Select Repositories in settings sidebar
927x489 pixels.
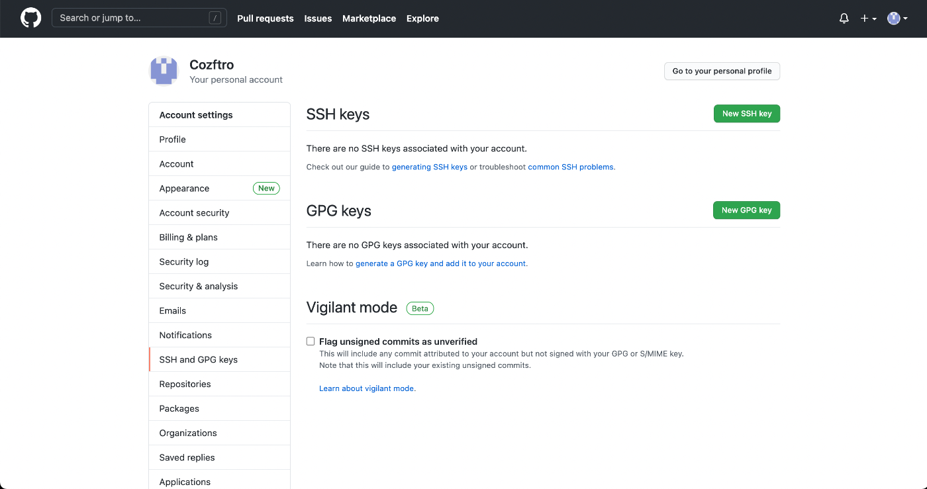(220, 384)
